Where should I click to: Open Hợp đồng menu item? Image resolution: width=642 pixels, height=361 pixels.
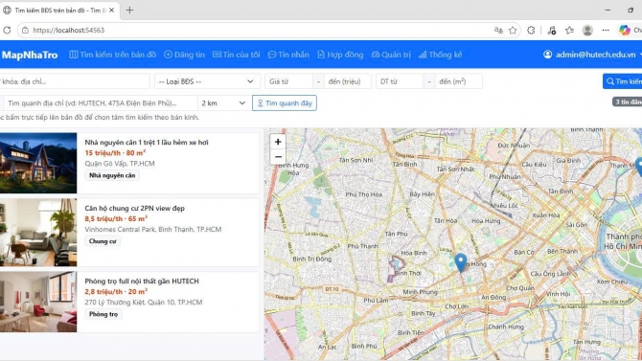coord(340,55)
